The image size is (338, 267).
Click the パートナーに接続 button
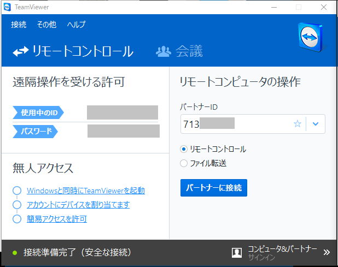point(214,188)
